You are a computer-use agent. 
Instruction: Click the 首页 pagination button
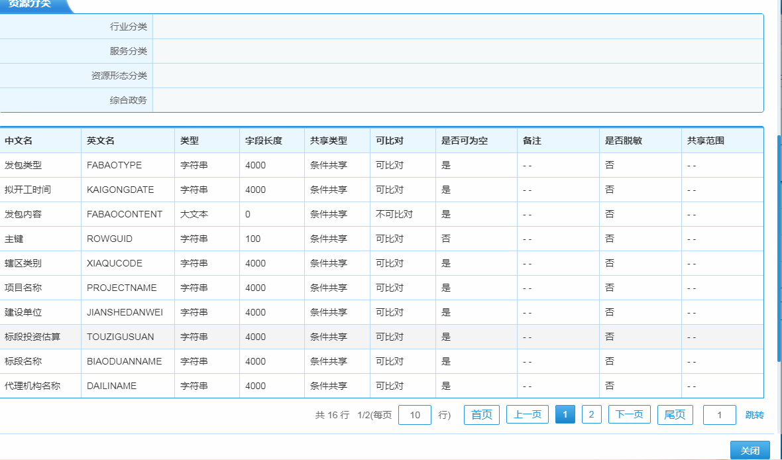click(481, 415)
